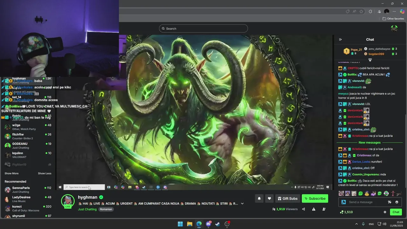This screenshot has width=407, height=229.
Task: Open SerenaParis recommended channel
Action: (x=28, y=190)
